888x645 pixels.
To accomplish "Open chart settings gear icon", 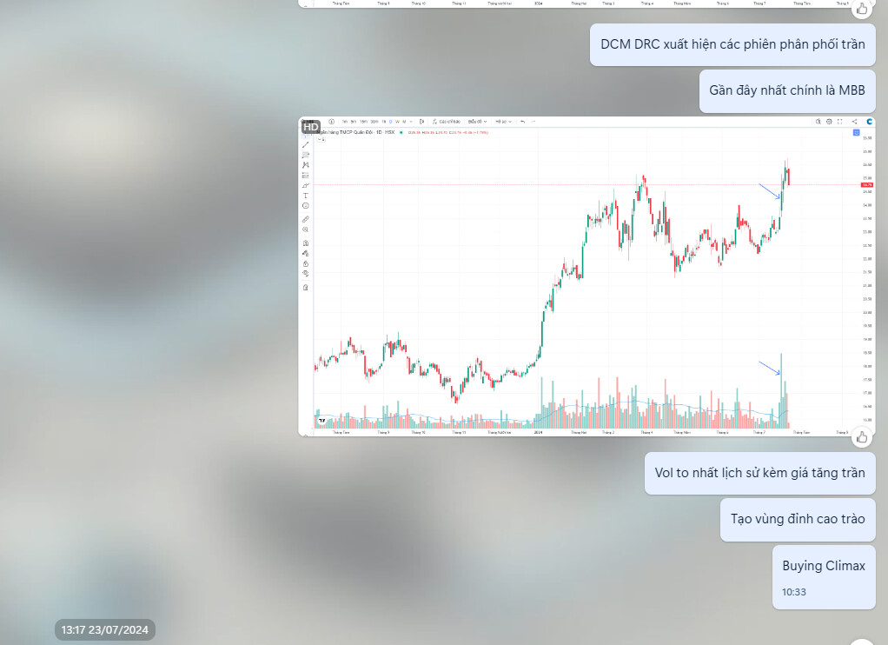I will click(x=829, y=122).
